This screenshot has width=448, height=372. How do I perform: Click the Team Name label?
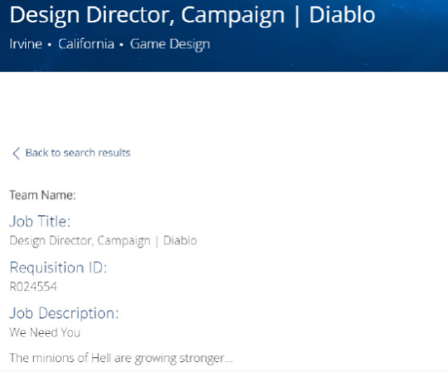(x=42, y=195)
